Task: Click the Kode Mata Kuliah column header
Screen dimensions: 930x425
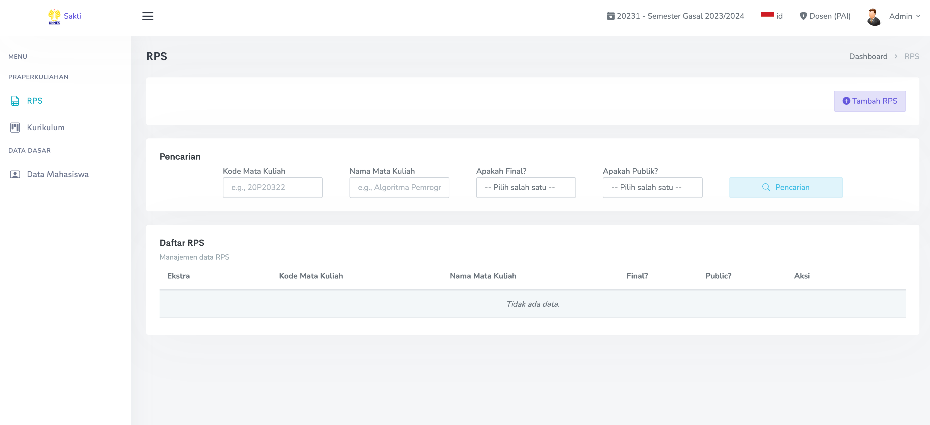Action: pyautogui.click(x=311, y=276)
